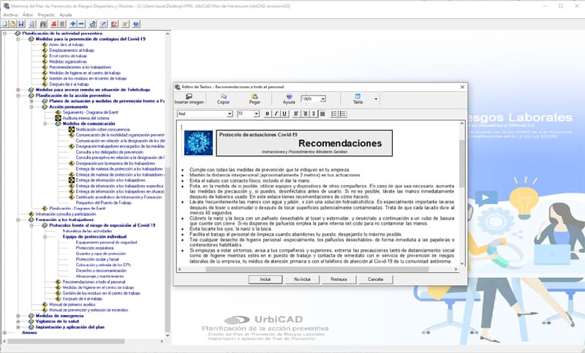Click the Tabla icon in text editor
Viewport: 585px width, 353px height.
[x=358, y=99]
